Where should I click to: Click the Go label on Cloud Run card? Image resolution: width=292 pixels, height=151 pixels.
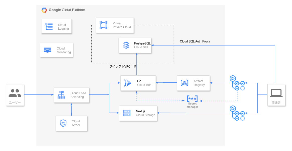(139, 81)
